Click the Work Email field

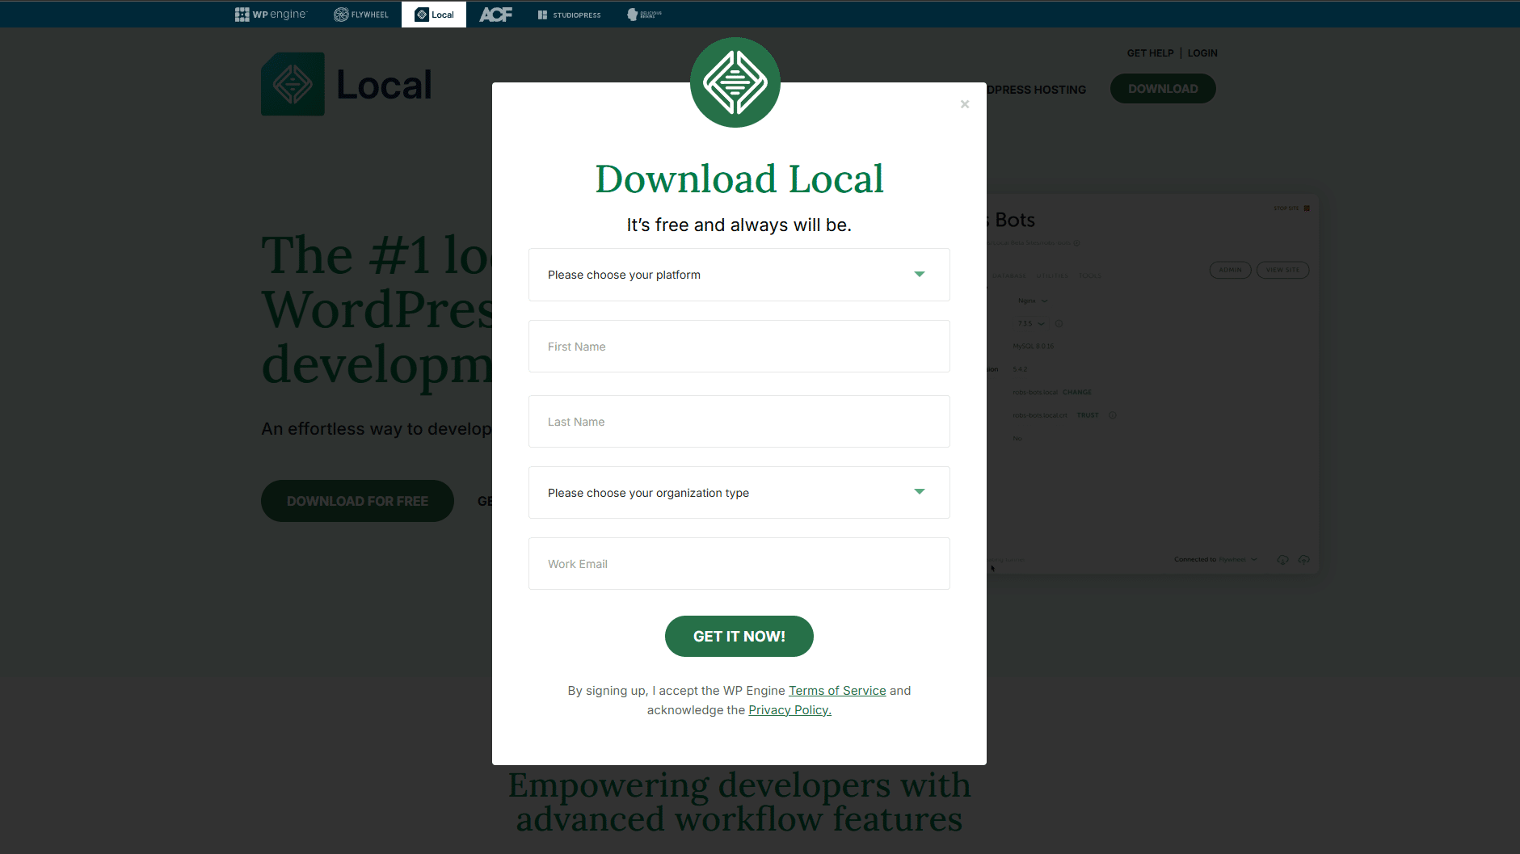[x=739, y=564]
